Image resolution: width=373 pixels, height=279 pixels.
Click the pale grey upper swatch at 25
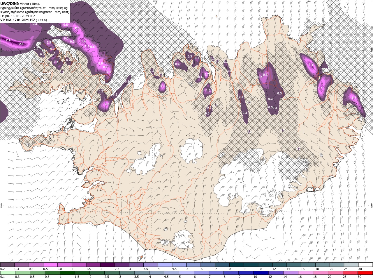tap(351, 265)
